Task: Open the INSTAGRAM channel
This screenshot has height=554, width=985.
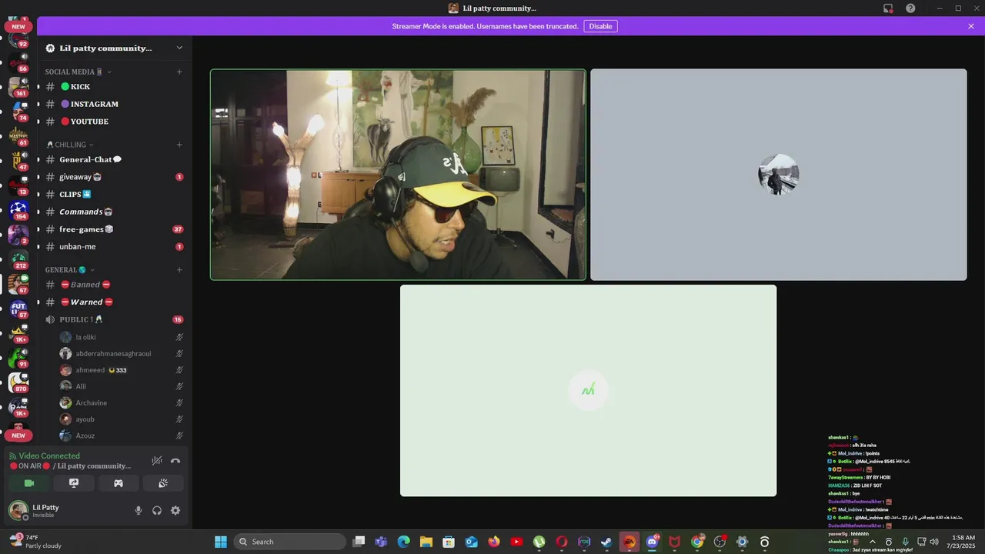Action: [x=113, y=104]
